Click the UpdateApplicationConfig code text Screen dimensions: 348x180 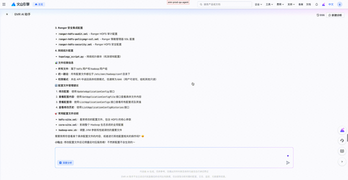[x=93, y=91]
